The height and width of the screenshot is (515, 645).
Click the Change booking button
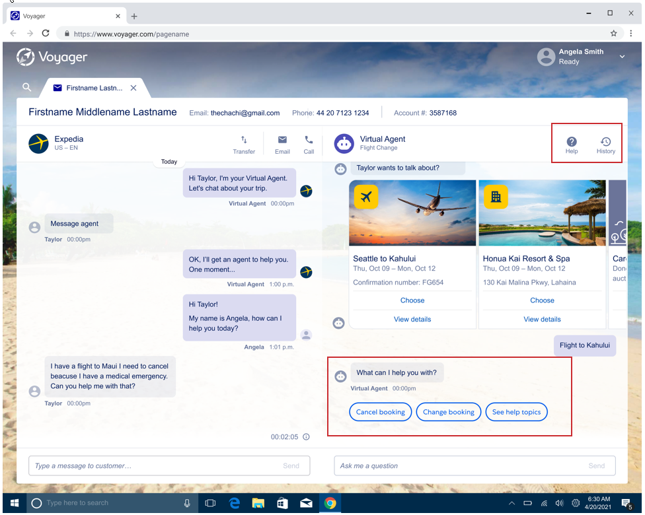point(448,412)
